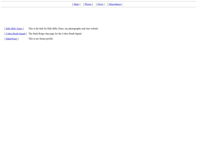Open the Main navigation link

(76, 4)
